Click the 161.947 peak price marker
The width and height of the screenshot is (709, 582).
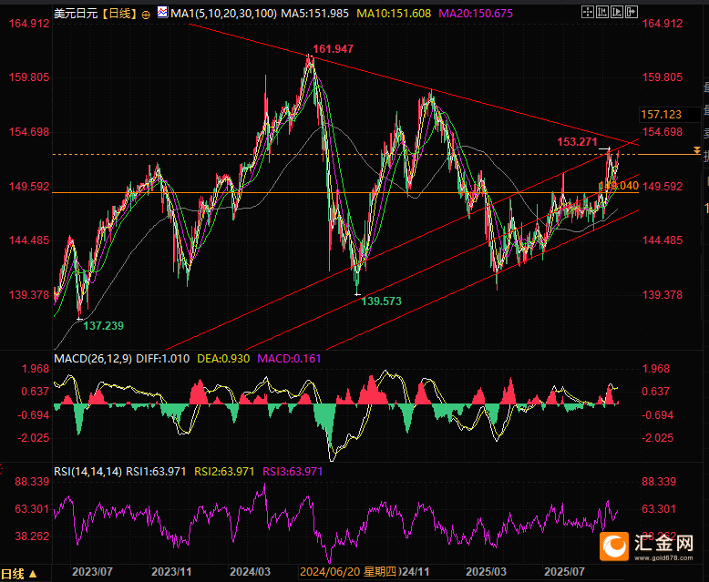(x=333, y=48)
